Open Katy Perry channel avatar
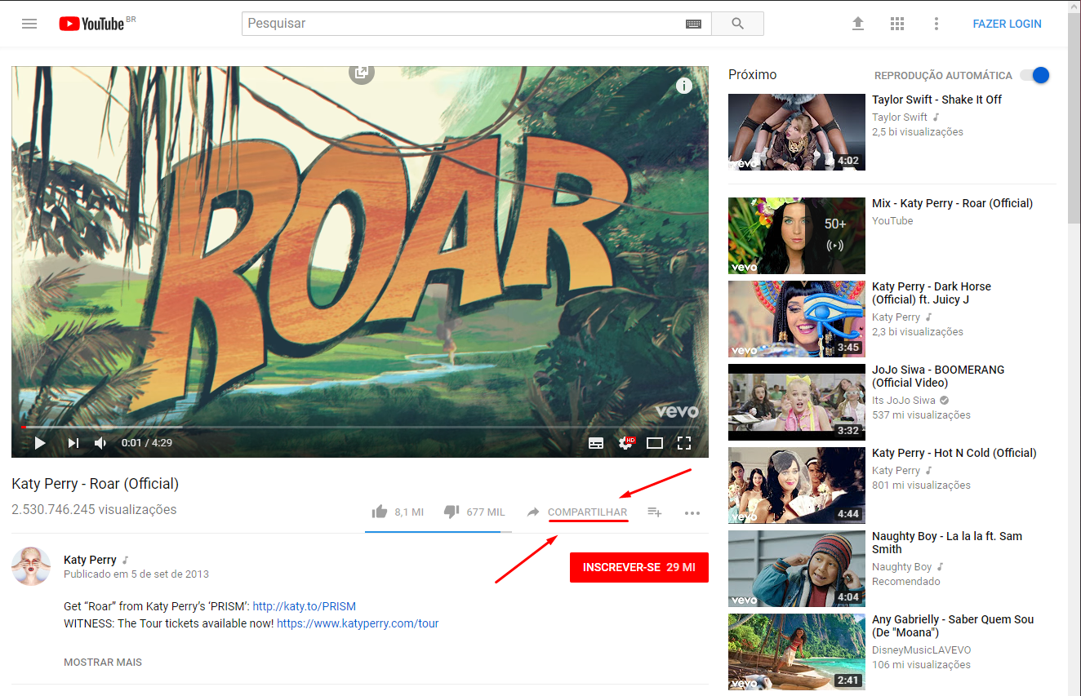This screenshot has width=1081, height=696. coord(31,566)
